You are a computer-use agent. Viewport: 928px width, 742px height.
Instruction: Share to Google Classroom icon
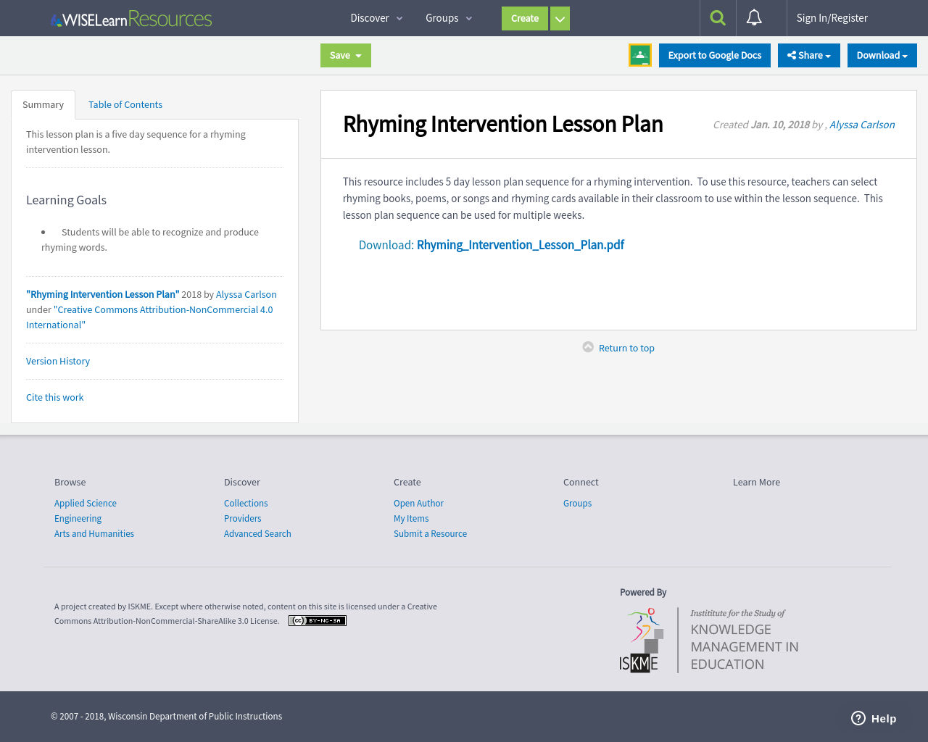pyautogui.click(x=639, y=54)
